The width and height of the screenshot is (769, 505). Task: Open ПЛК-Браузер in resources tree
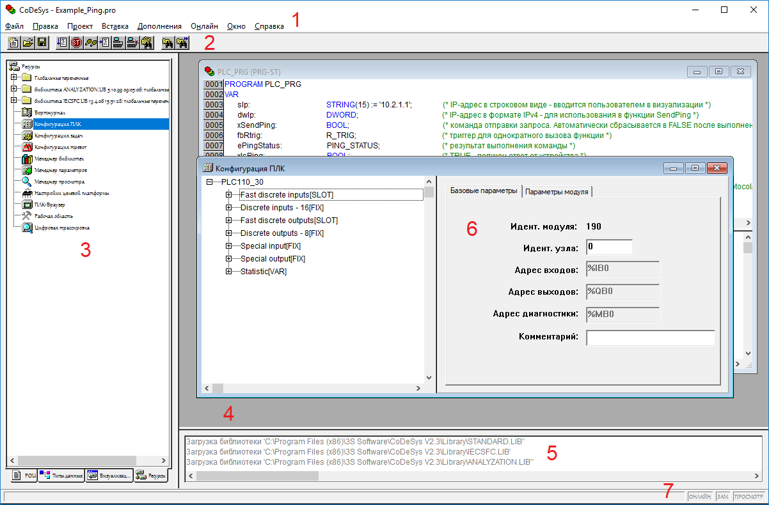(50, 205)
